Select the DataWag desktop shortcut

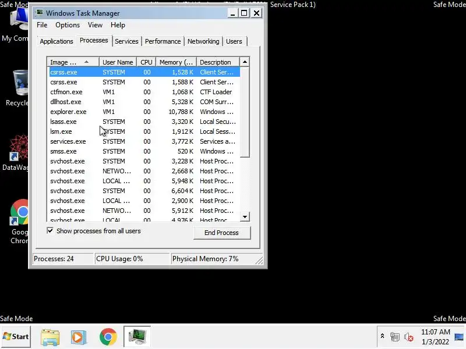click(16, 152)
